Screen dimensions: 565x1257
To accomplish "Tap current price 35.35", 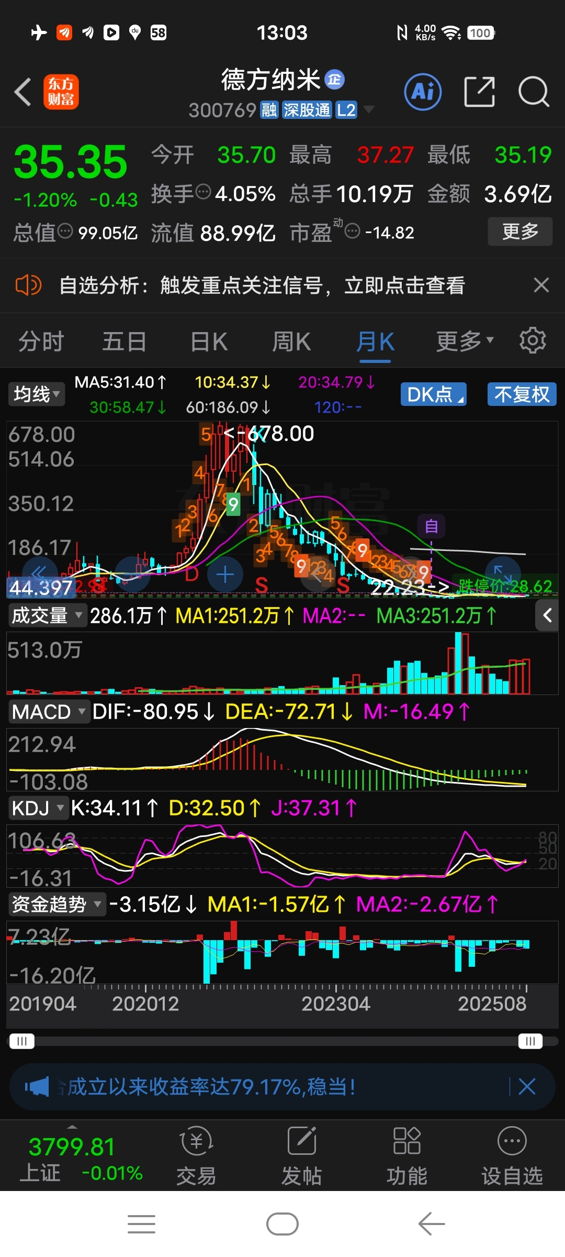I will (71, 161).
